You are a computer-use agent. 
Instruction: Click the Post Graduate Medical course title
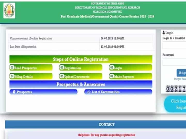[x=107, y=16]
